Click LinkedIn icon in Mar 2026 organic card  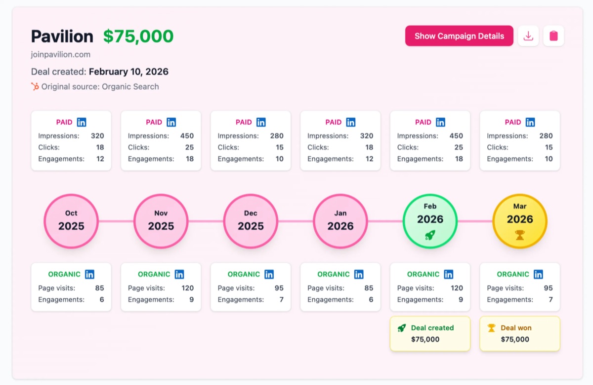[x=538, y=274]
